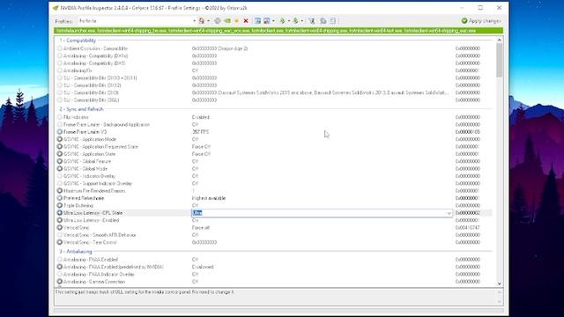Select the Antialiasing Fix setting row
This screenshot has height=317, width=564.
tap(273, 70)
